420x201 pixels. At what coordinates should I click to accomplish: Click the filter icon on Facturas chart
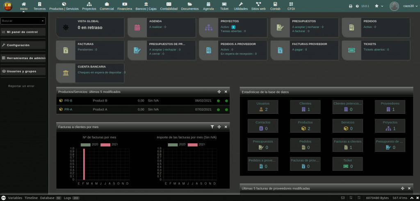[x=212, y=127]
